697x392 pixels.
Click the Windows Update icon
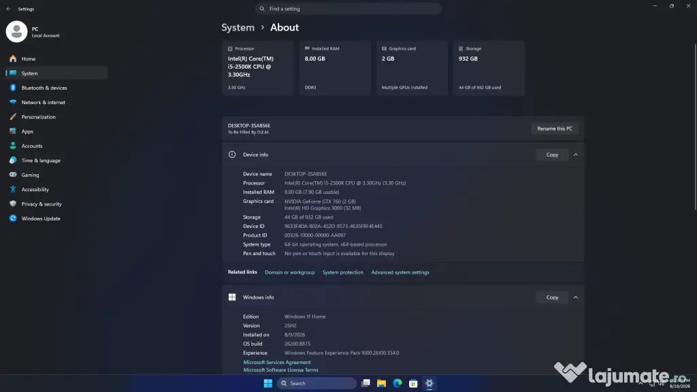(13, 218)
